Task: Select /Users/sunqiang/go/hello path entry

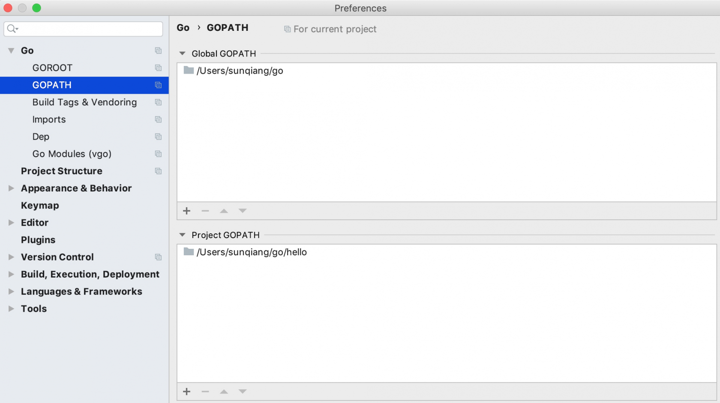Action: point(252,252)
